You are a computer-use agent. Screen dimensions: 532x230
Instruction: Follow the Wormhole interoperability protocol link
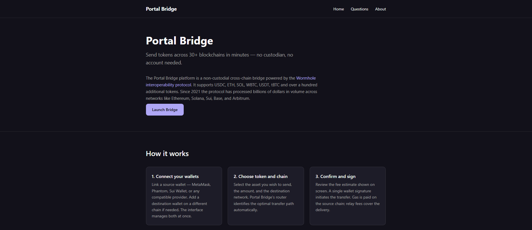click(x=306, y=78)
